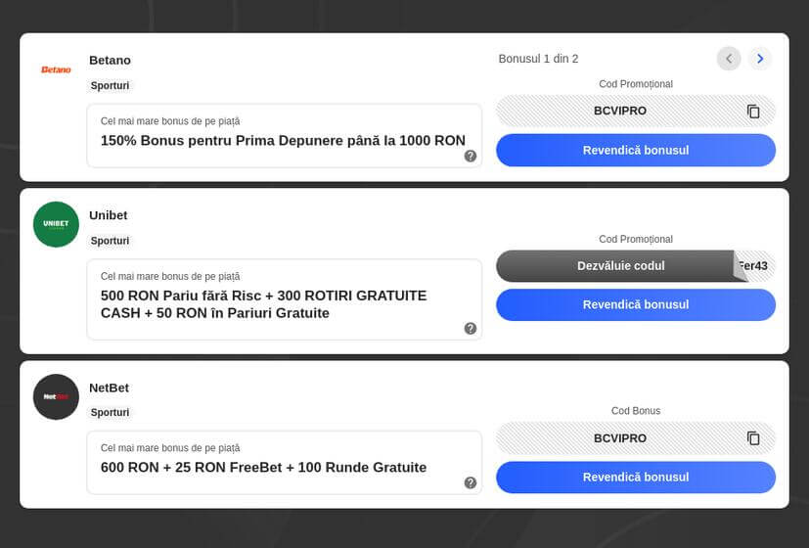Go to previous Betano bonus arrow
Image resolution: width=809 pixels, height=548 pixels.
(x=729, y=59)
